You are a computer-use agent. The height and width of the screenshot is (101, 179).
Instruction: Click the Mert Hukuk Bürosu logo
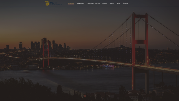(x=53, y=3)
